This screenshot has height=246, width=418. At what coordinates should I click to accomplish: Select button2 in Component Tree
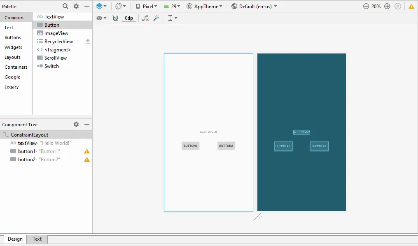(46, 159)
